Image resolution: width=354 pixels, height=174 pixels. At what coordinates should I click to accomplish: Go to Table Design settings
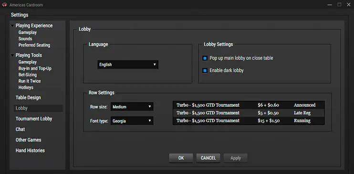(28, 97)
